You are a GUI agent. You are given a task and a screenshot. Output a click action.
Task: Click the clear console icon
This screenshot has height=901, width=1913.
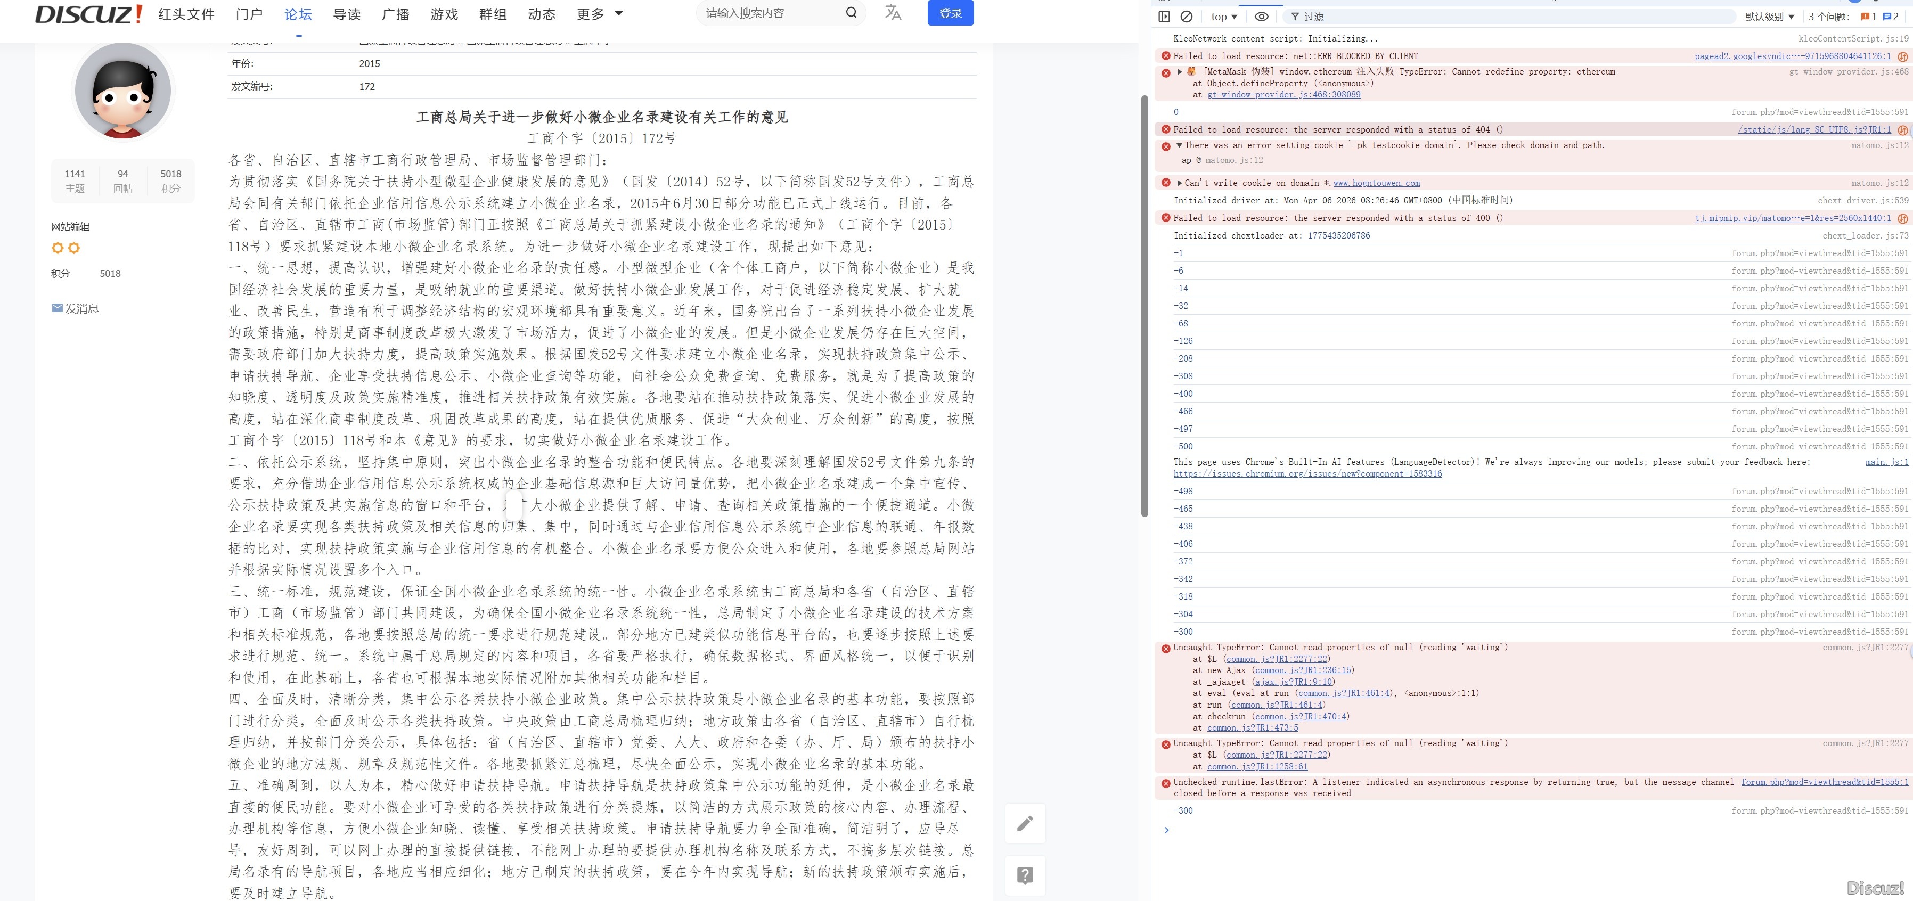point(1186,17)
